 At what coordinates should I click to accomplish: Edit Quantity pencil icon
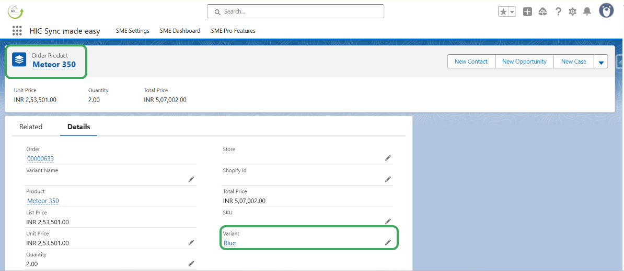coord(191,264)
